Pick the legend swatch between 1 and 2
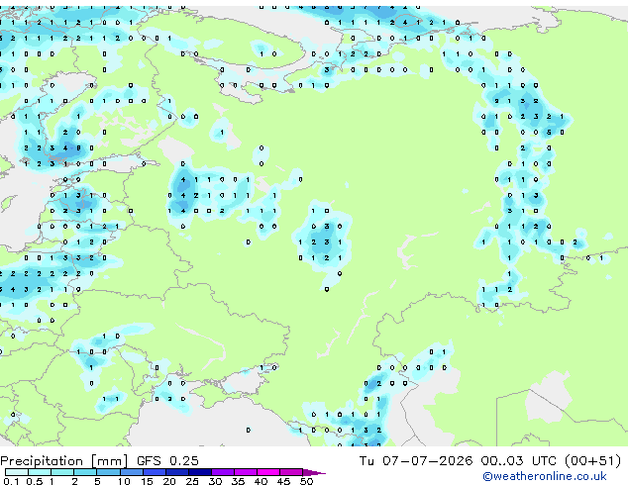Screen dimensions: 628x485 click(x=62, y=472)
